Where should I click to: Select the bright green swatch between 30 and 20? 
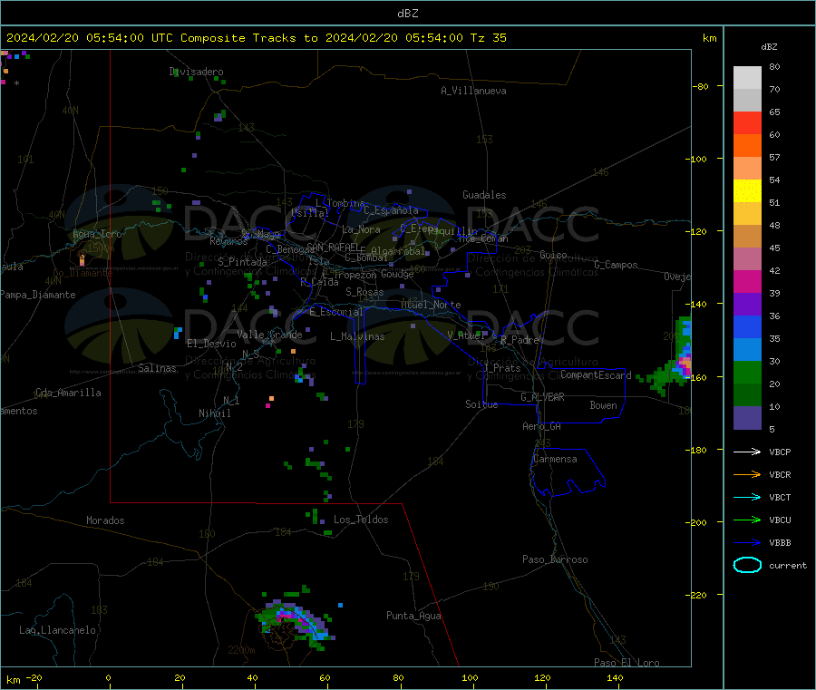coord(747,372)
